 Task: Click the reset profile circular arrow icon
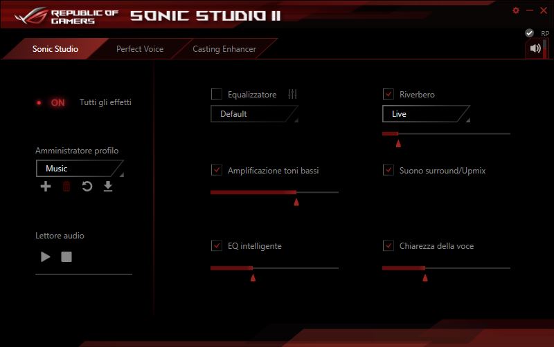(x=87, y=187)
